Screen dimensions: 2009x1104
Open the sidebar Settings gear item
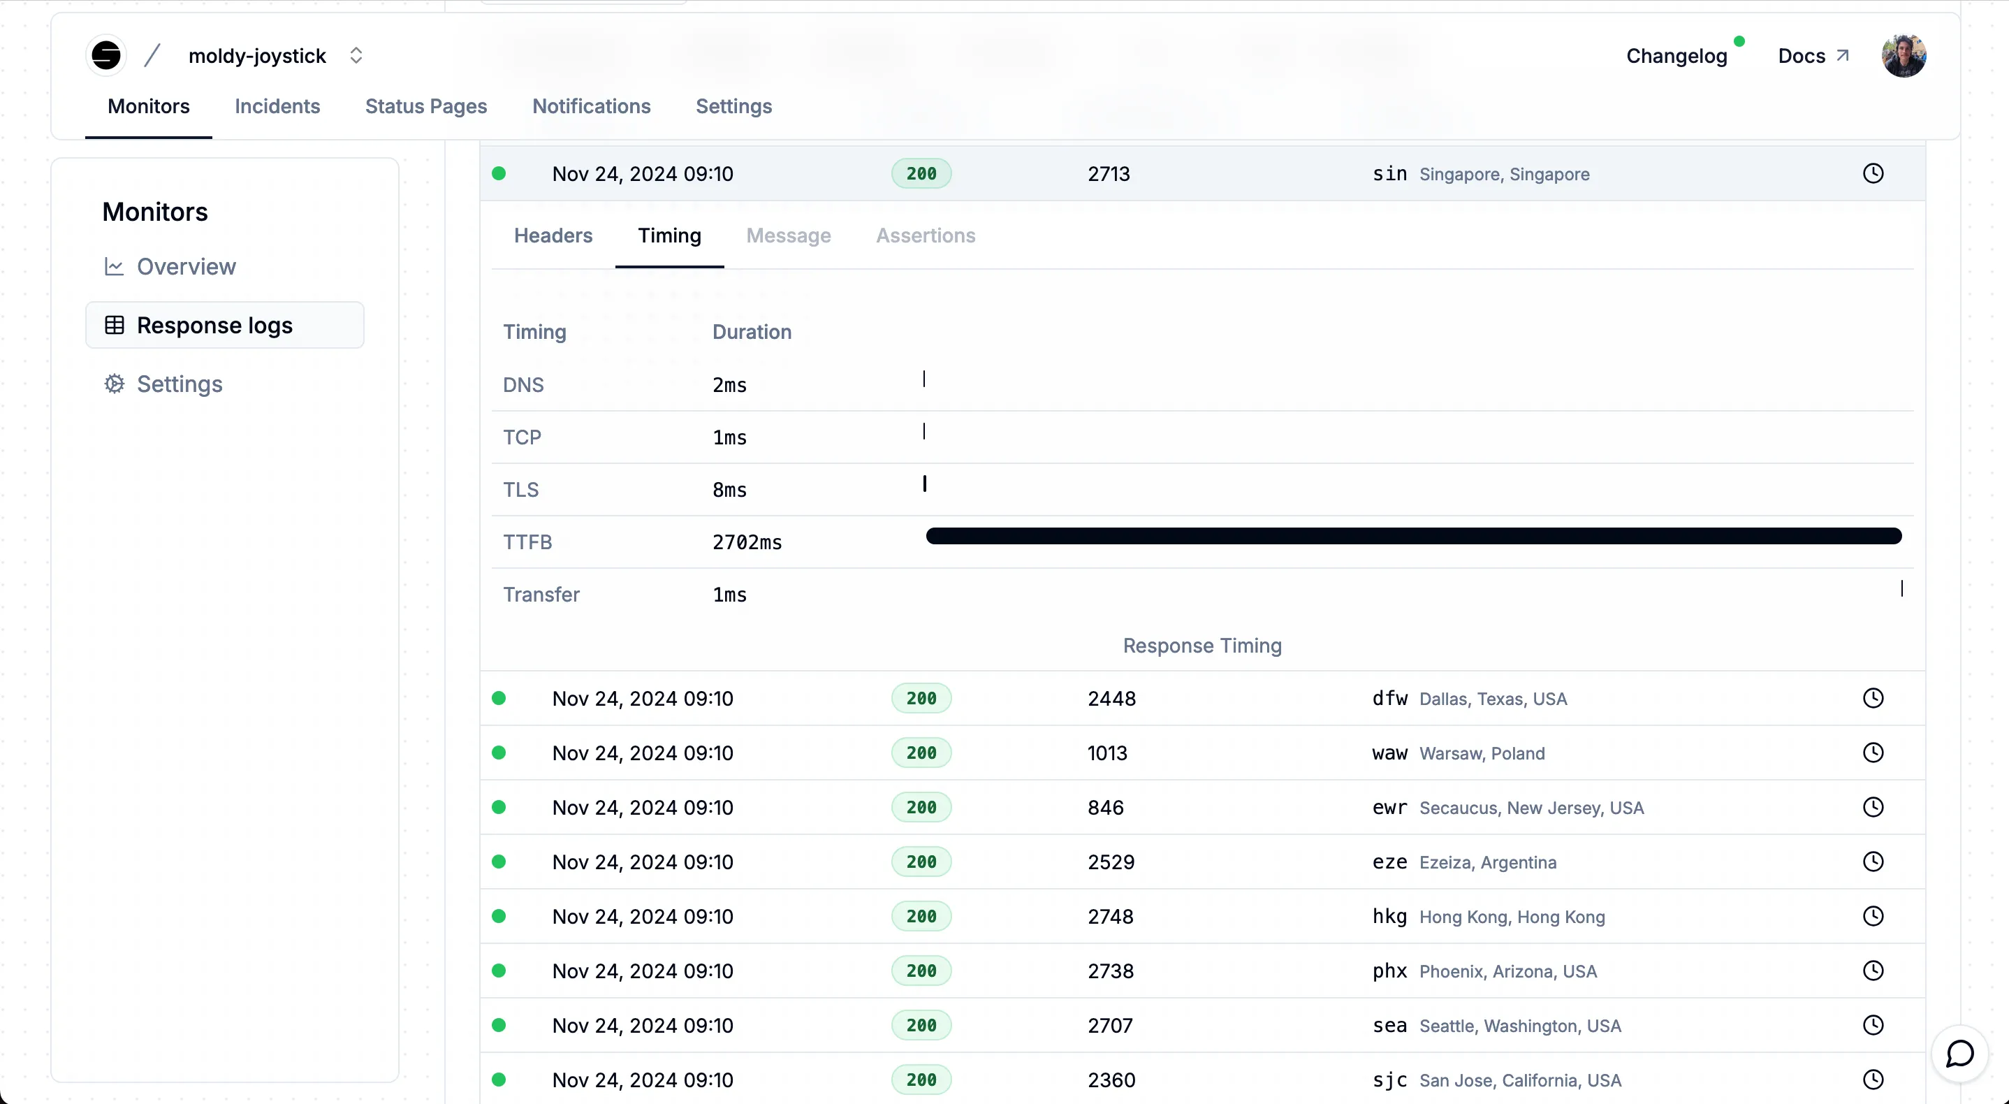click(x=180, y=384)
